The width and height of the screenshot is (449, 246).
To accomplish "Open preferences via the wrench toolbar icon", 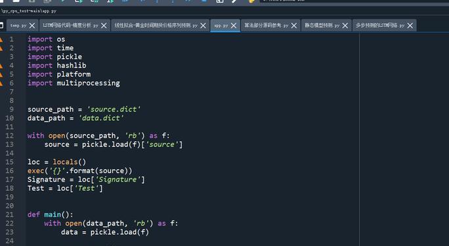I will click(x=234, y=1).
